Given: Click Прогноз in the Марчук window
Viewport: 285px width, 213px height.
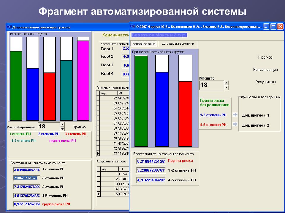Looking at the screenshot, I should pos(265,57).
